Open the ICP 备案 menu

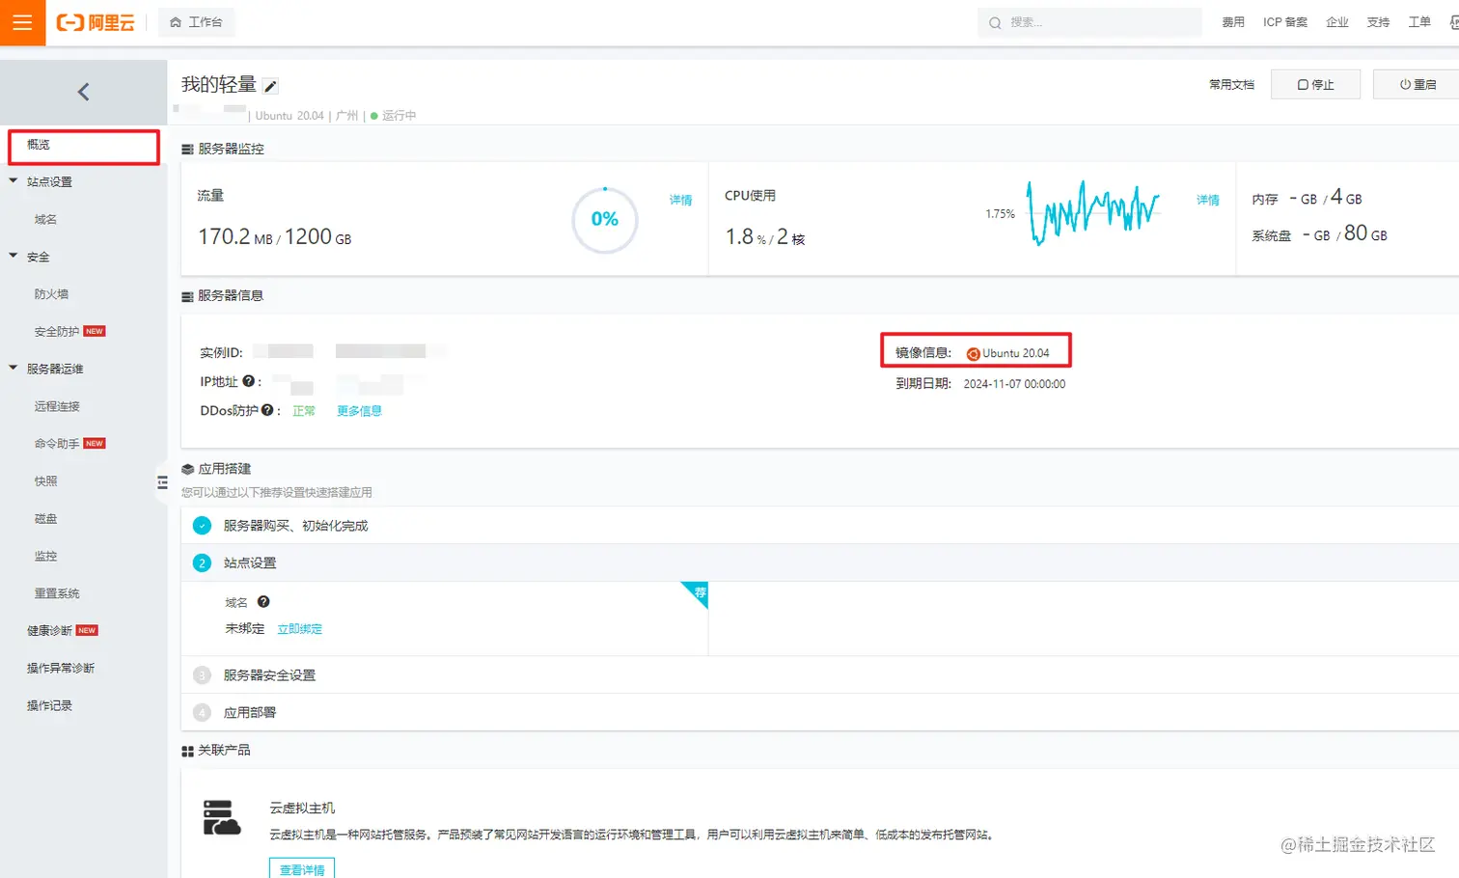[x=1285, y=22]
